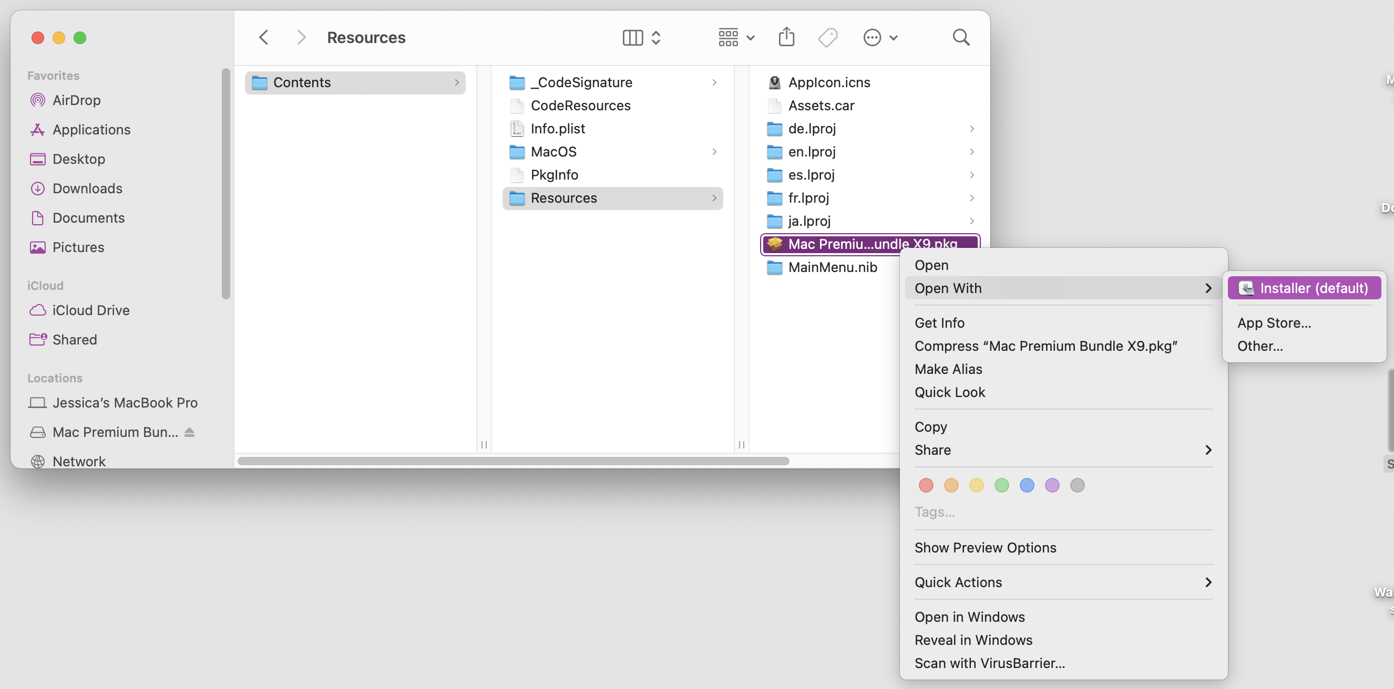Choose App Store... in the submenu
The image size is (1394, 689).
(x=1304, y=323)
